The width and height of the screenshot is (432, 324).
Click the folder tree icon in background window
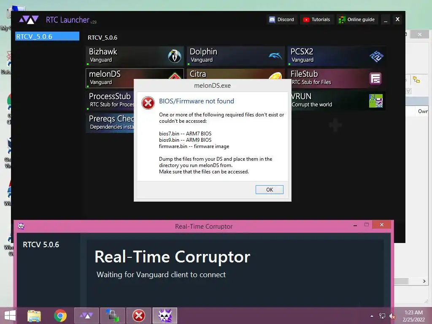coord(416,80)
